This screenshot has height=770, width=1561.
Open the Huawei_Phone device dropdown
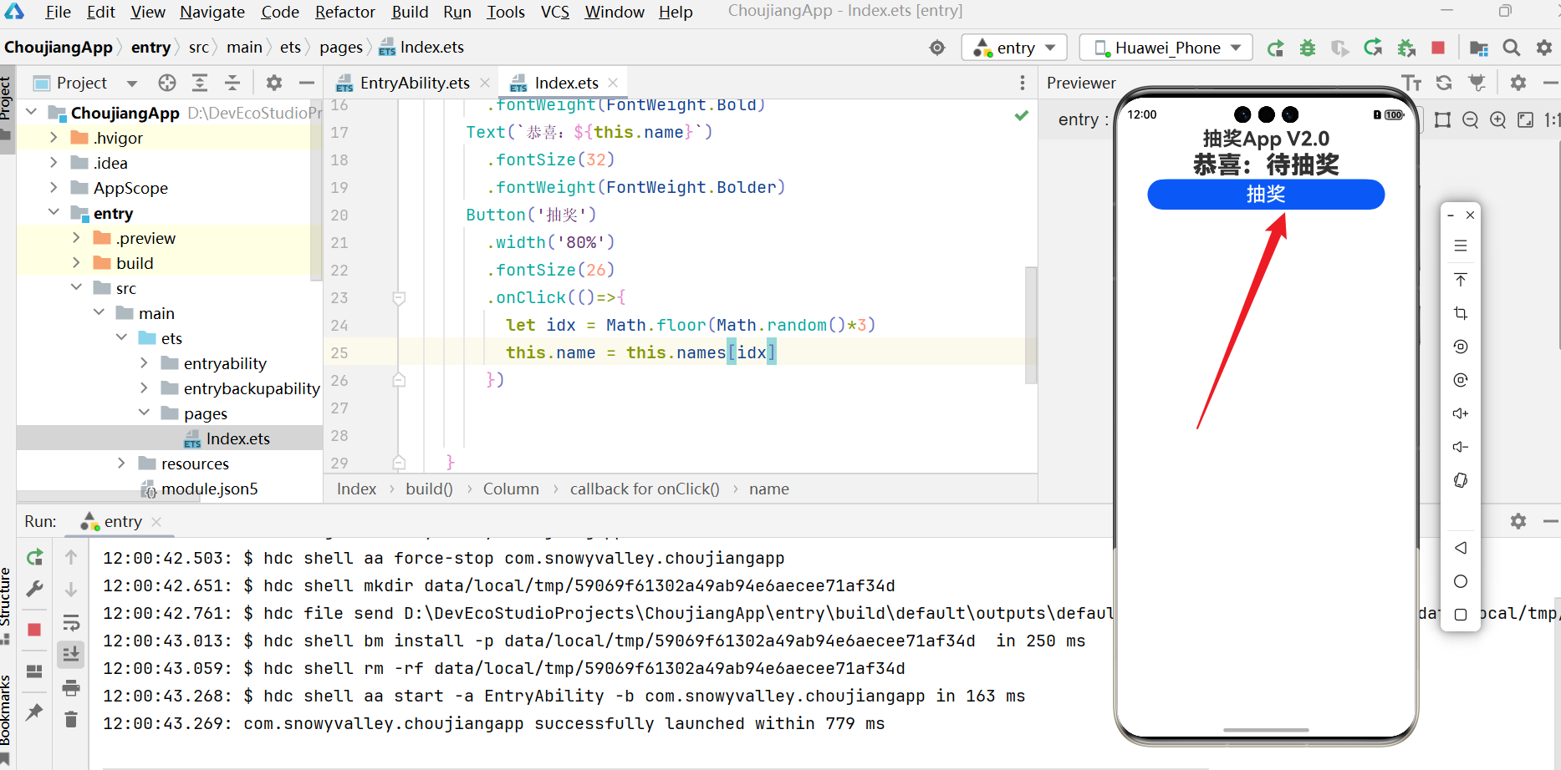1166,48
